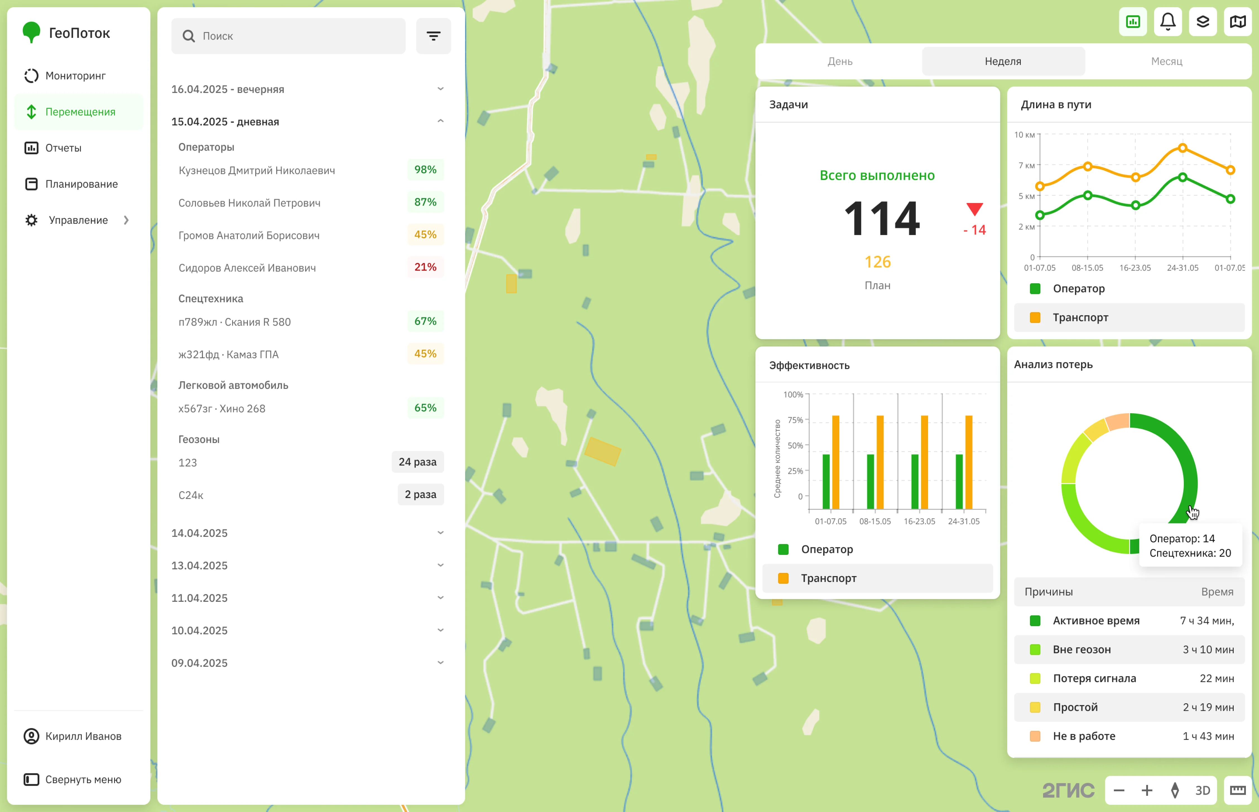1259x812 pixels.
Task: Toggle the statistics dashboard icon
Action: [1132, 22]
